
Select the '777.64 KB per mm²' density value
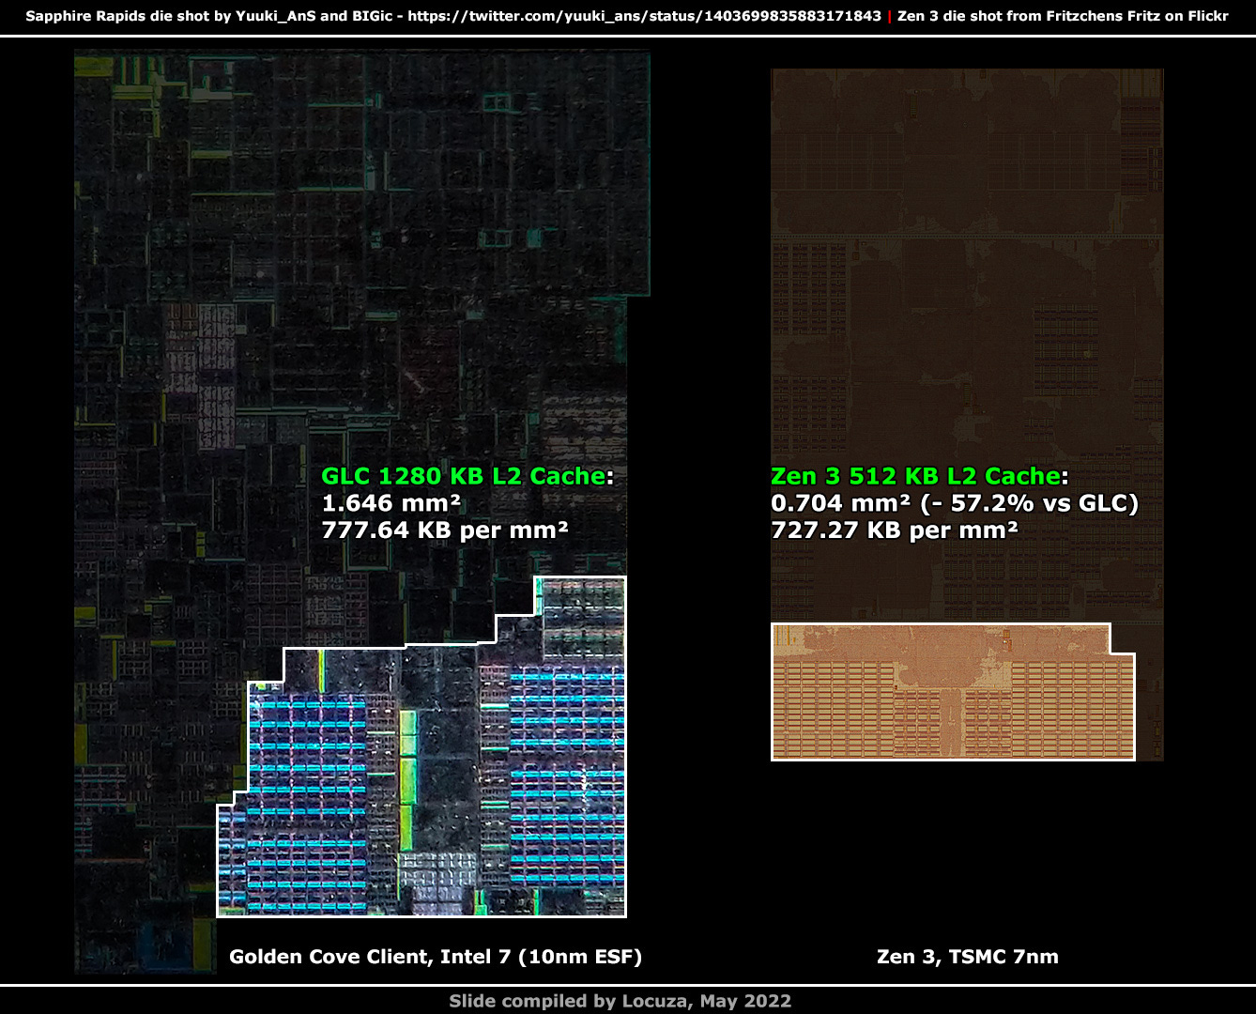[445, 530]
